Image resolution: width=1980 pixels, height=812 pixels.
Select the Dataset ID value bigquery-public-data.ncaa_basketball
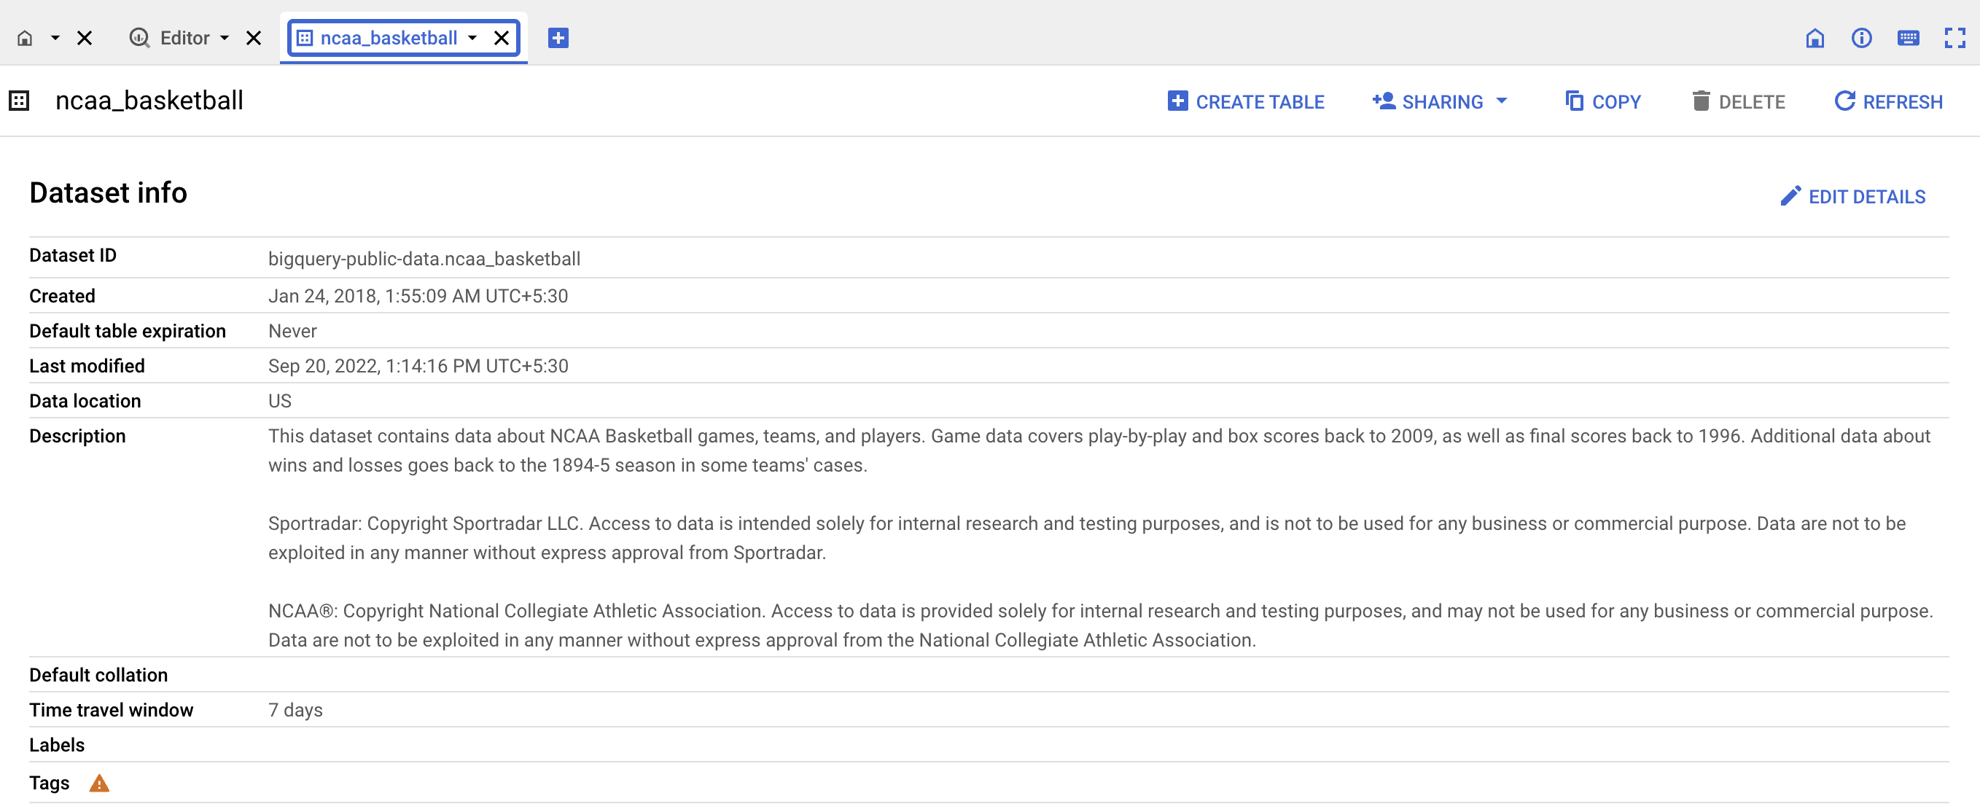point(424,259)
